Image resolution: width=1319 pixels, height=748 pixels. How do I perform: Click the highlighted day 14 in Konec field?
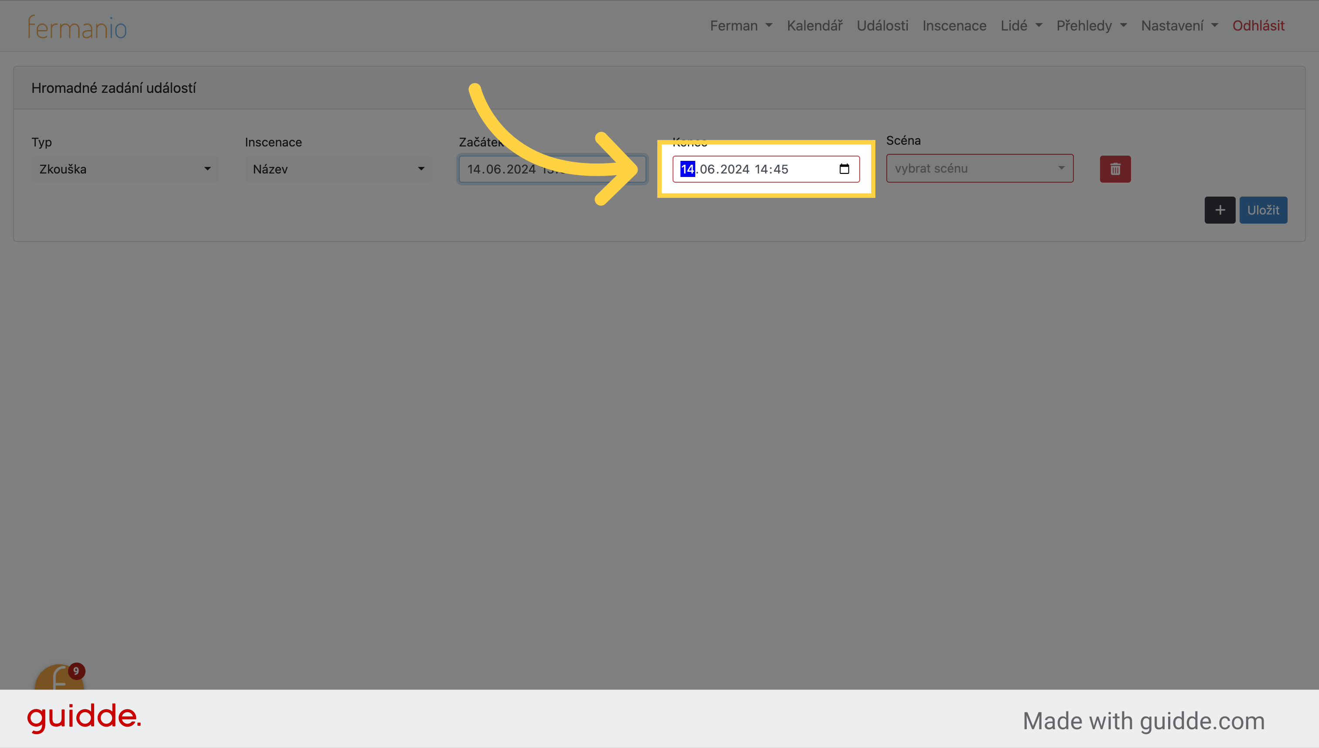(687, 169)
